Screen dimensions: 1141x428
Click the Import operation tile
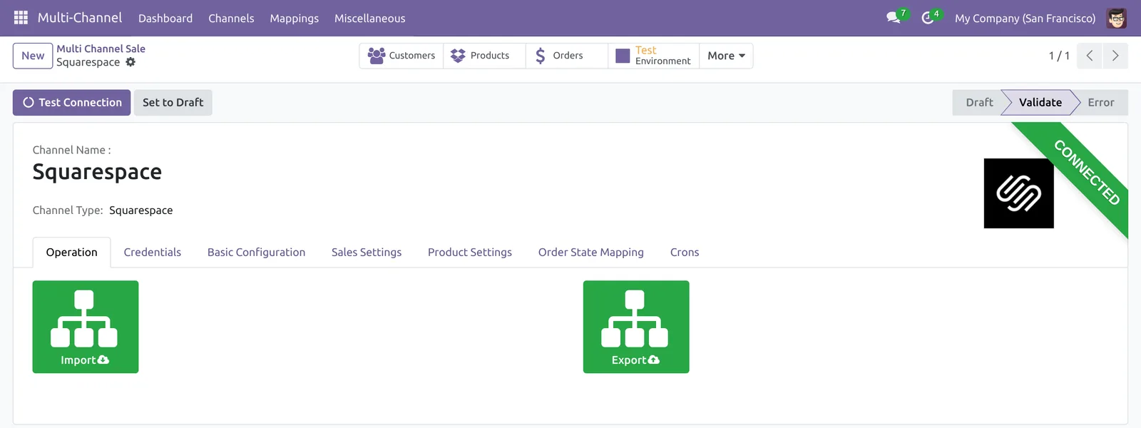(x=86, y=327)
